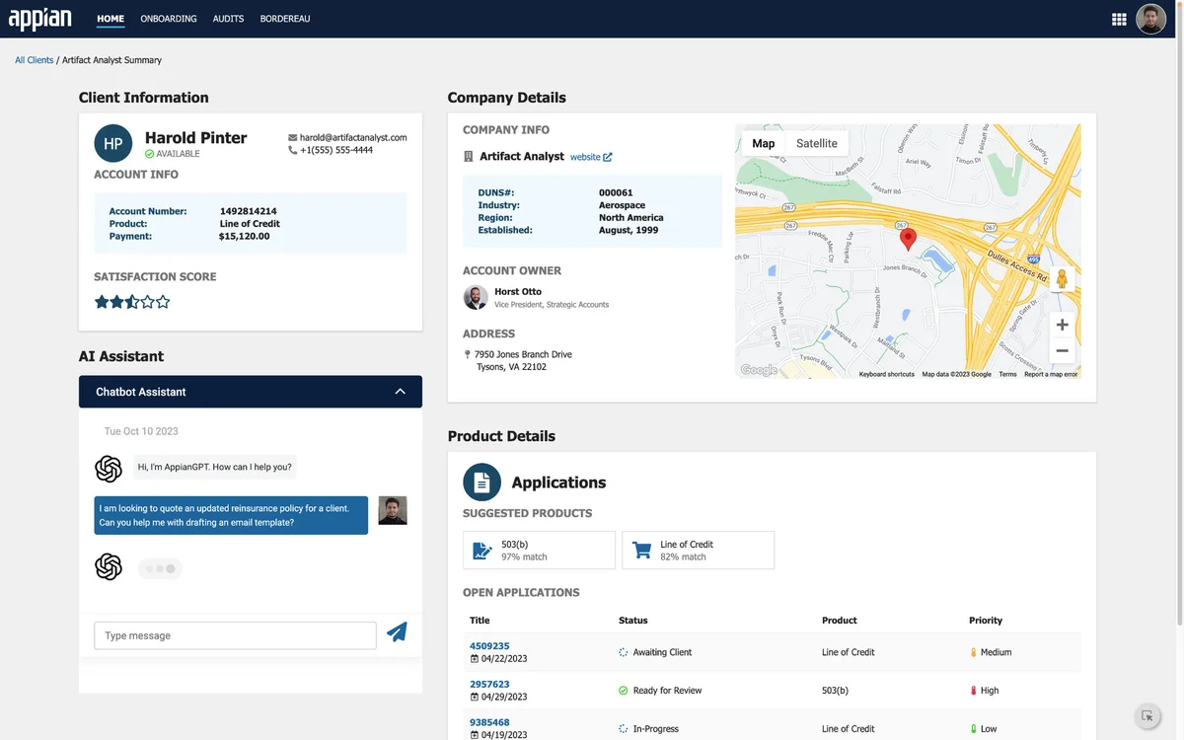The height and width of the screenshot is (740, 1184).
Task: Click the user profile avatar in header
Action: tap(1150, 19)
